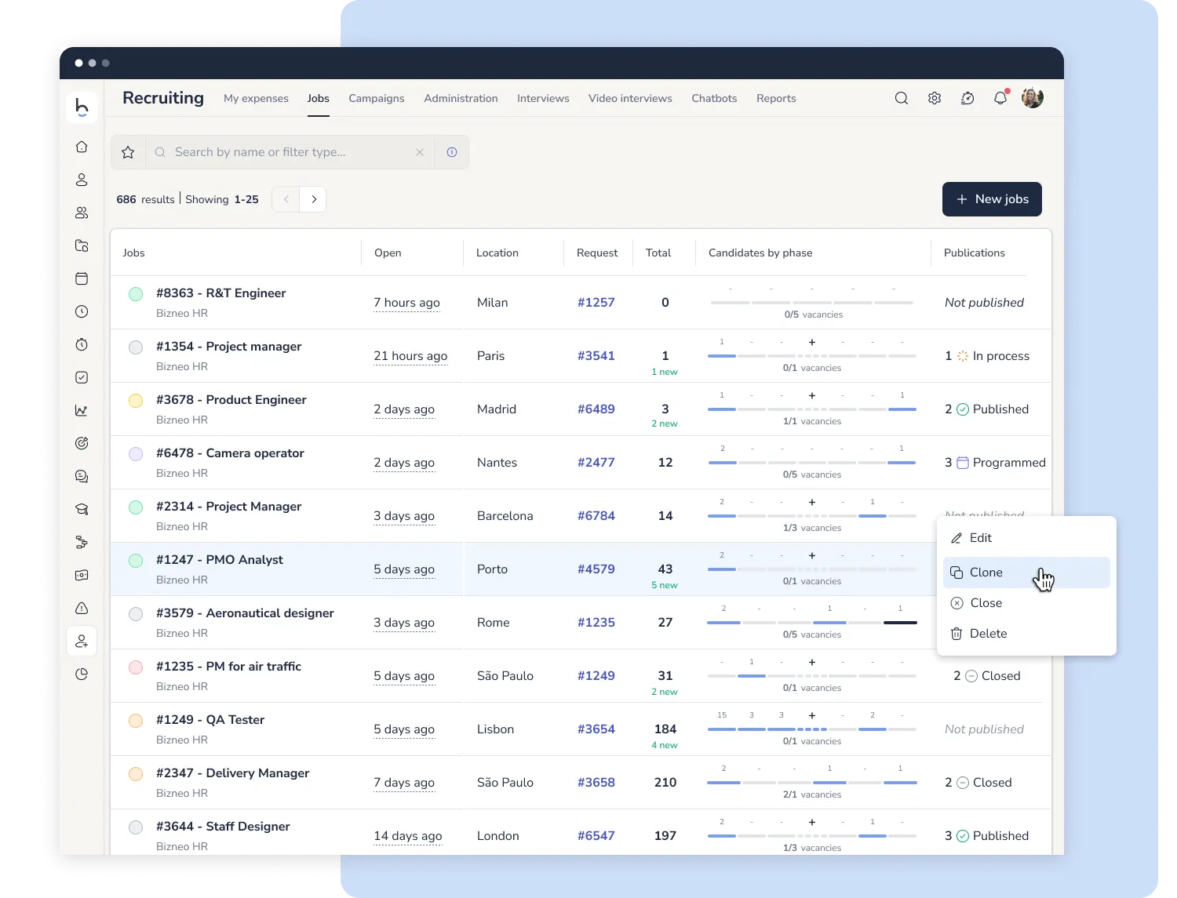Add candidate plus for Project manager #1354

(x=812, y=342)
